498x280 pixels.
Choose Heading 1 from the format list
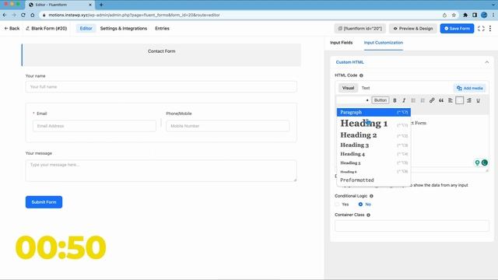coord(373,124)
